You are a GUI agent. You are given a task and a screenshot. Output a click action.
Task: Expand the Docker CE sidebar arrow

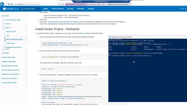pyautogui.click(x=26, y=24)
